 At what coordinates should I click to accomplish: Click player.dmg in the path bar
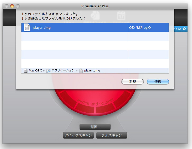[x=92, y=70]
